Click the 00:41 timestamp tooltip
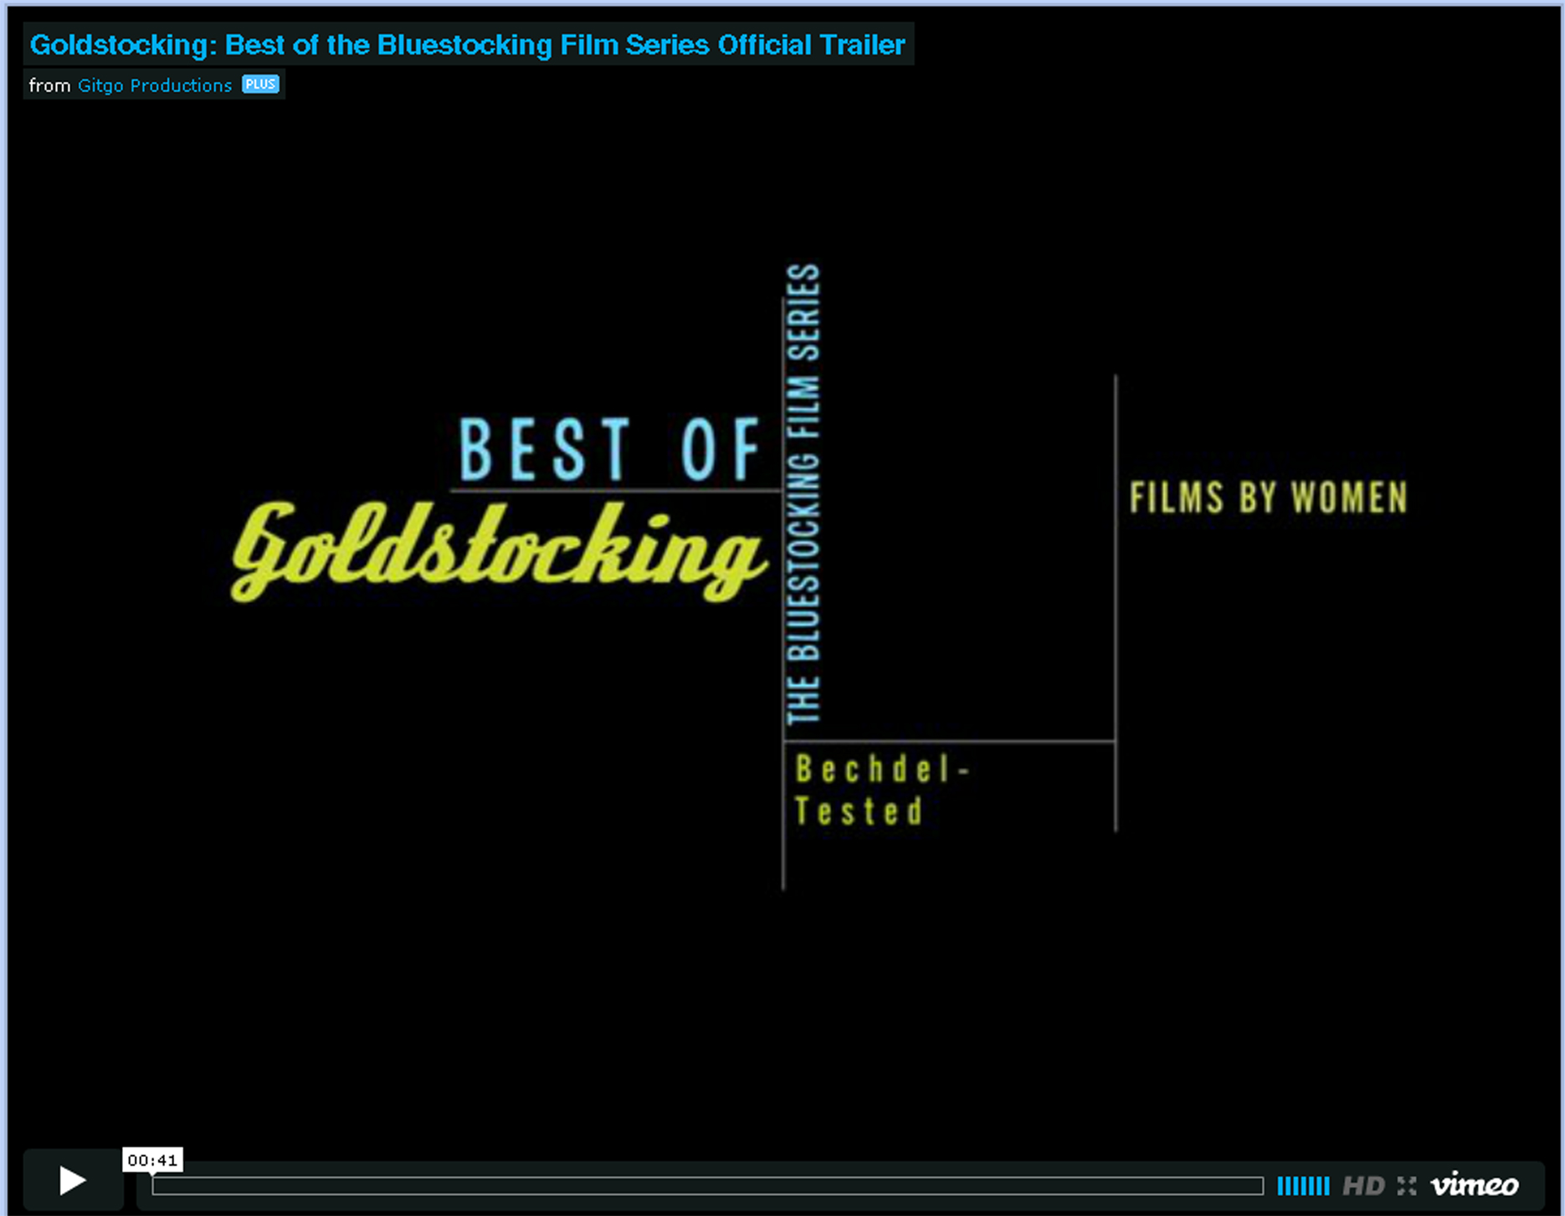Image resolution: width=1565 pixels, height=1216 pixels. point(152,1160)
